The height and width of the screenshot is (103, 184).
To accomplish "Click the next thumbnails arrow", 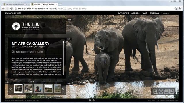I will [x=63, y=88].
